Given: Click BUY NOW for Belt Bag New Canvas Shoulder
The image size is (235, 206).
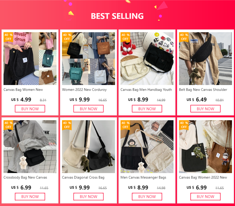Looking at the screenshot, I should coord(206,109).
